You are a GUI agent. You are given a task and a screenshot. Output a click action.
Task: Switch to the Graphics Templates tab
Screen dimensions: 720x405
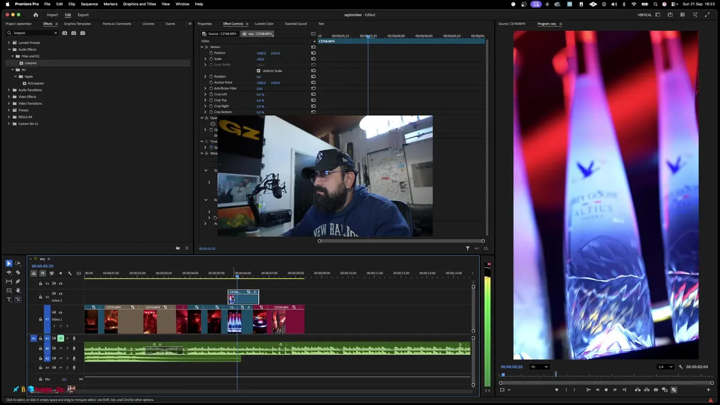77,24
